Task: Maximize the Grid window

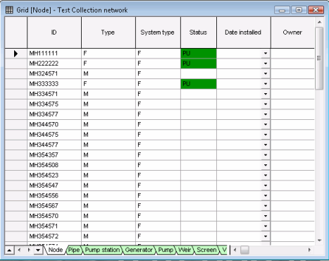Action: (299, 10)
